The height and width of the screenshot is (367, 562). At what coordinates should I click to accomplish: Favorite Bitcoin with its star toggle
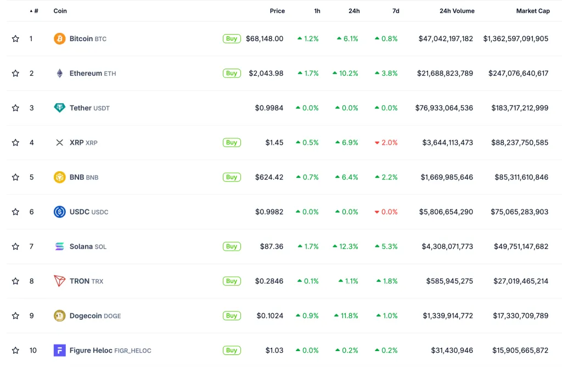pyautogui.click(x=15, y=39)
